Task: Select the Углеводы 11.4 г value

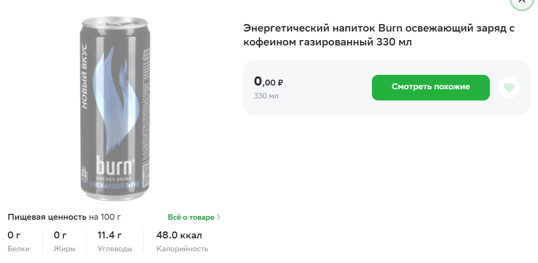Action: [109, 236]
